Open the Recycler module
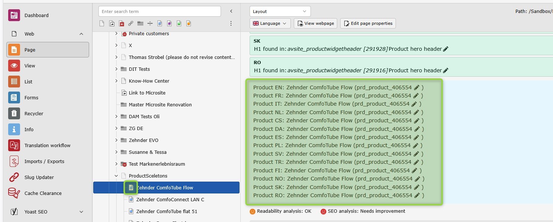 point(34,113)
